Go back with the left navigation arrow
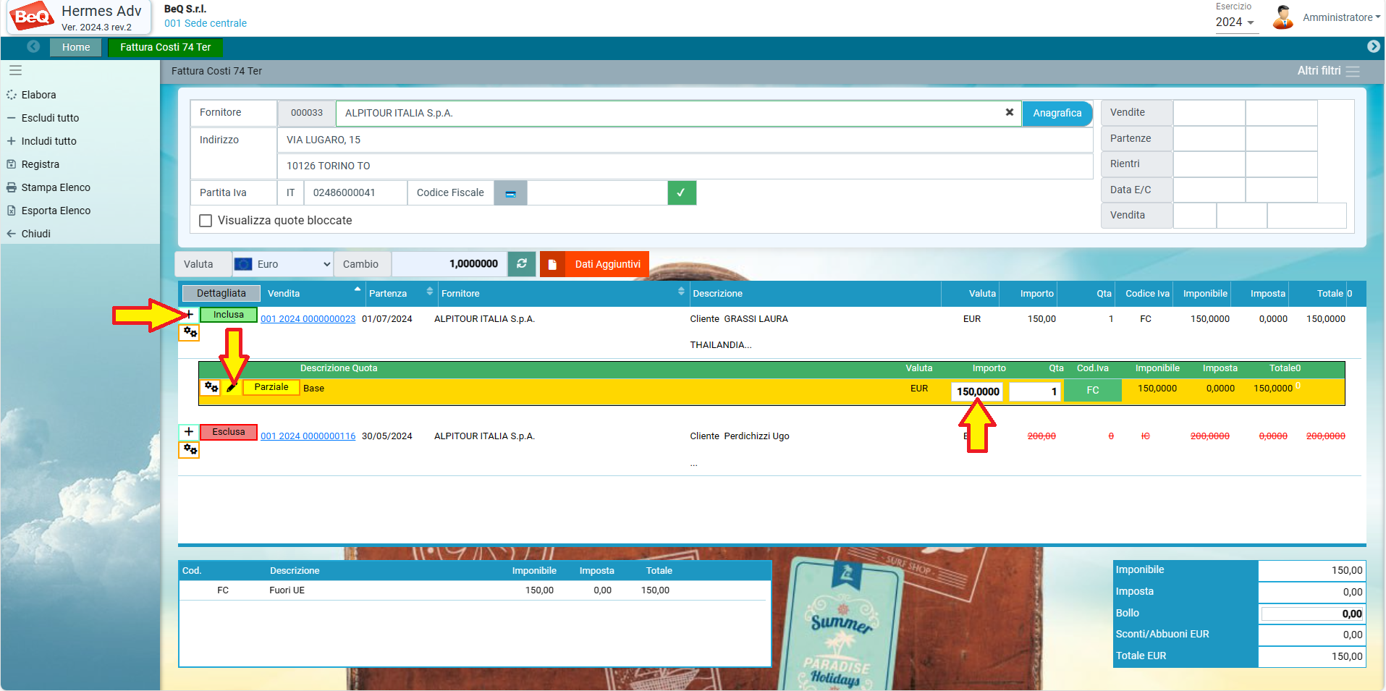The width and height of the screenshot is (1386, 691). click(33, 46)
